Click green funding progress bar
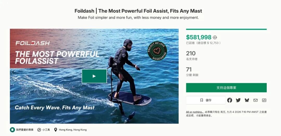 click(226, 29)
